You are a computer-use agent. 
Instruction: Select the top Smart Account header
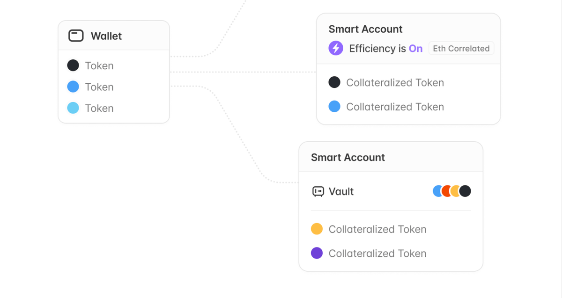365,29
